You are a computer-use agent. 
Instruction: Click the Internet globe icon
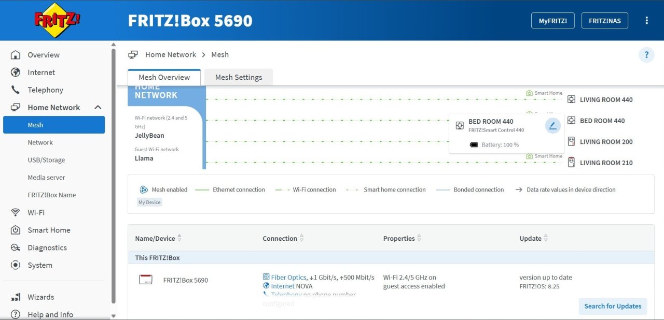pyautogui.click(x=16, y=72)
